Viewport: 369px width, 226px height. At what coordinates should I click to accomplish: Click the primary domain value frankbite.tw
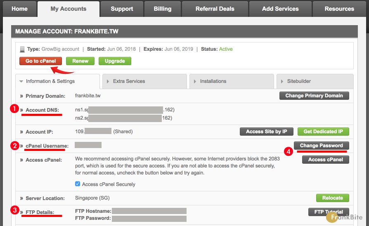point(88,96)
